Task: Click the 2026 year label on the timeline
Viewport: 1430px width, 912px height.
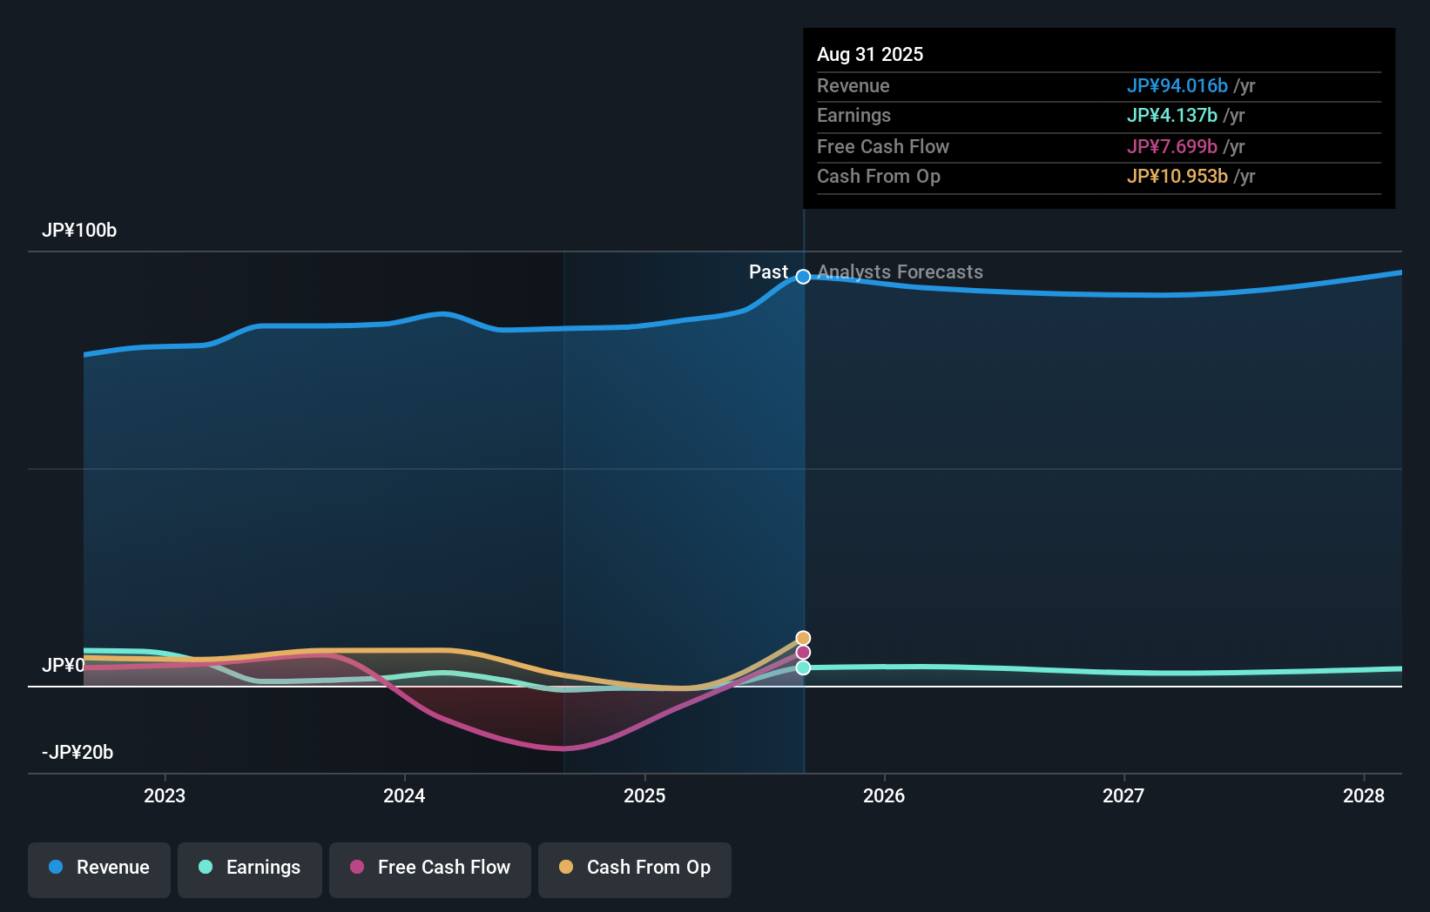Action: tap(884, 795)
